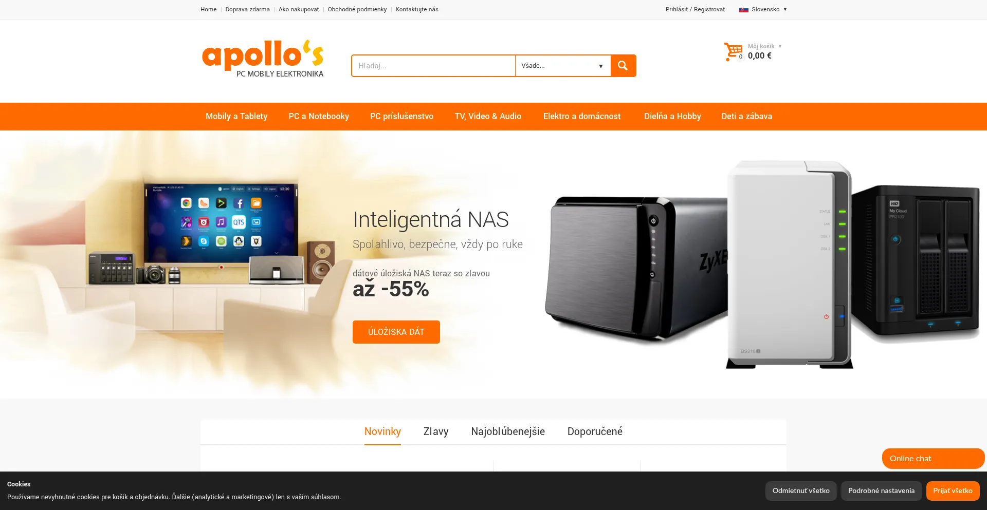987x510 pixels.
Task: Click the Prihlásiť / Registrovat link
Action: 695,9
